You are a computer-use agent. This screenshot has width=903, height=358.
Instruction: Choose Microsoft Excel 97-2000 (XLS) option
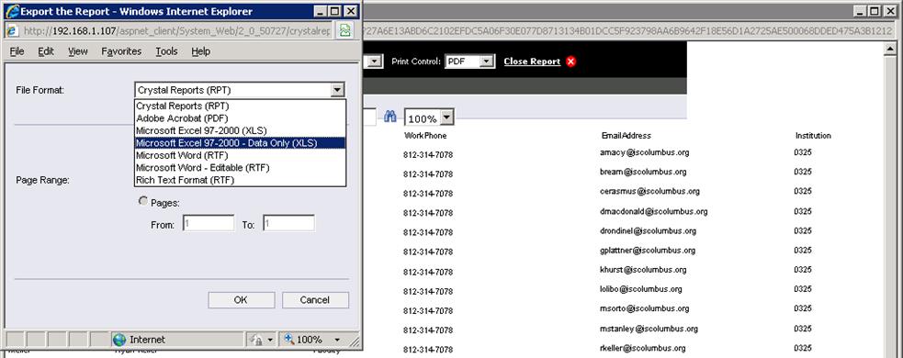click(240, 130)
